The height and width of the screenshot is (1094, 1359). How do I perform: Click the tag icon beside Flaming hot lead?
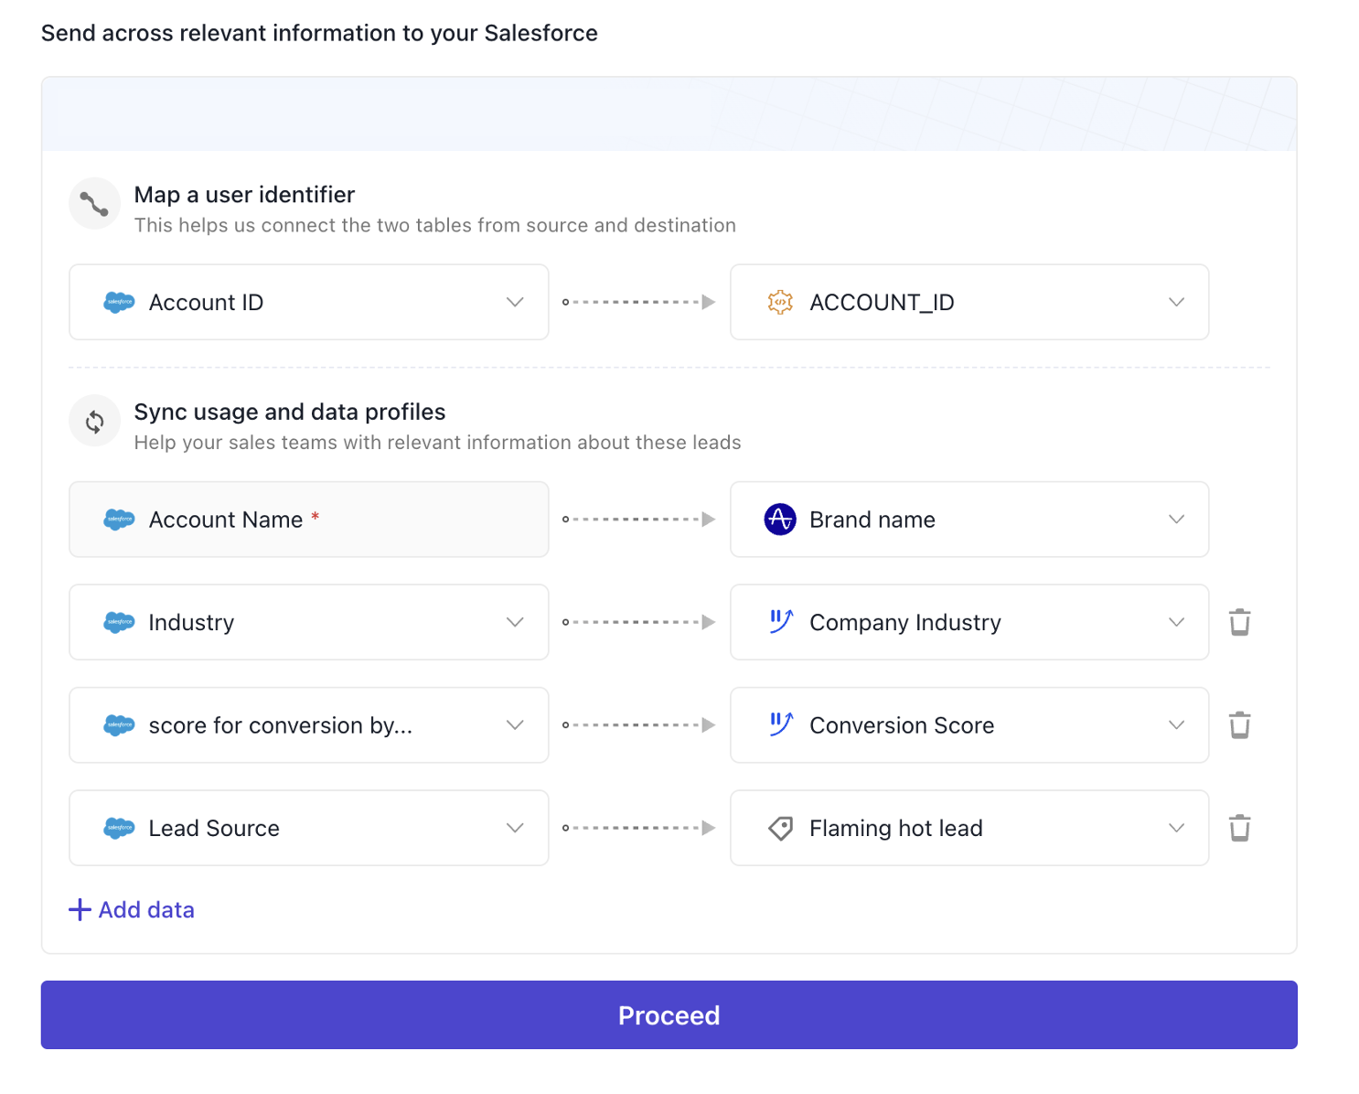coord(780,829)
